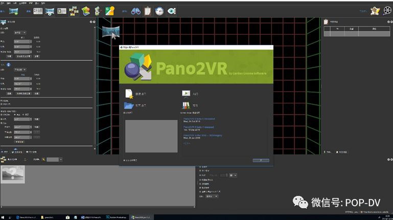Open the 'Pano2VR 6 beta 4 released' link
This screenshot has height=220, width=393.
198,127
